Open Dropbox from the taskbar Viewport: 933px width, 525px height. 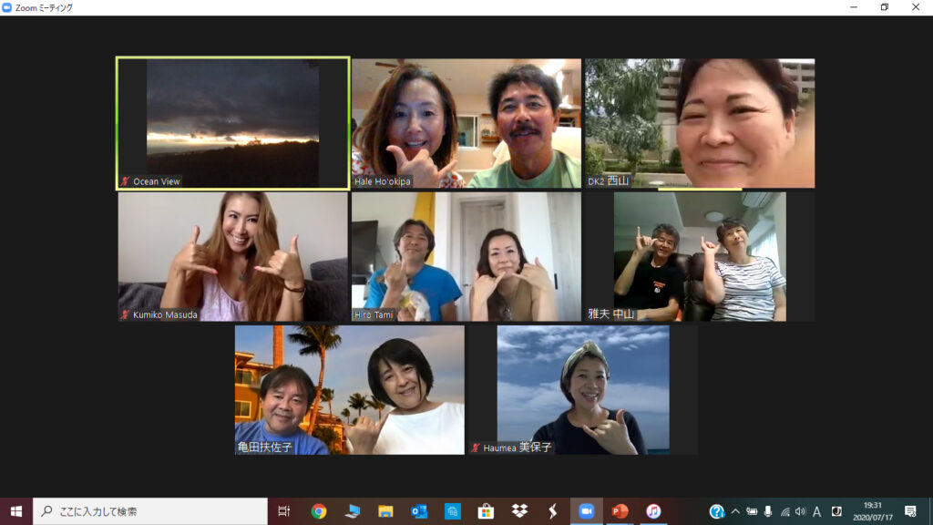coord(519,511)
